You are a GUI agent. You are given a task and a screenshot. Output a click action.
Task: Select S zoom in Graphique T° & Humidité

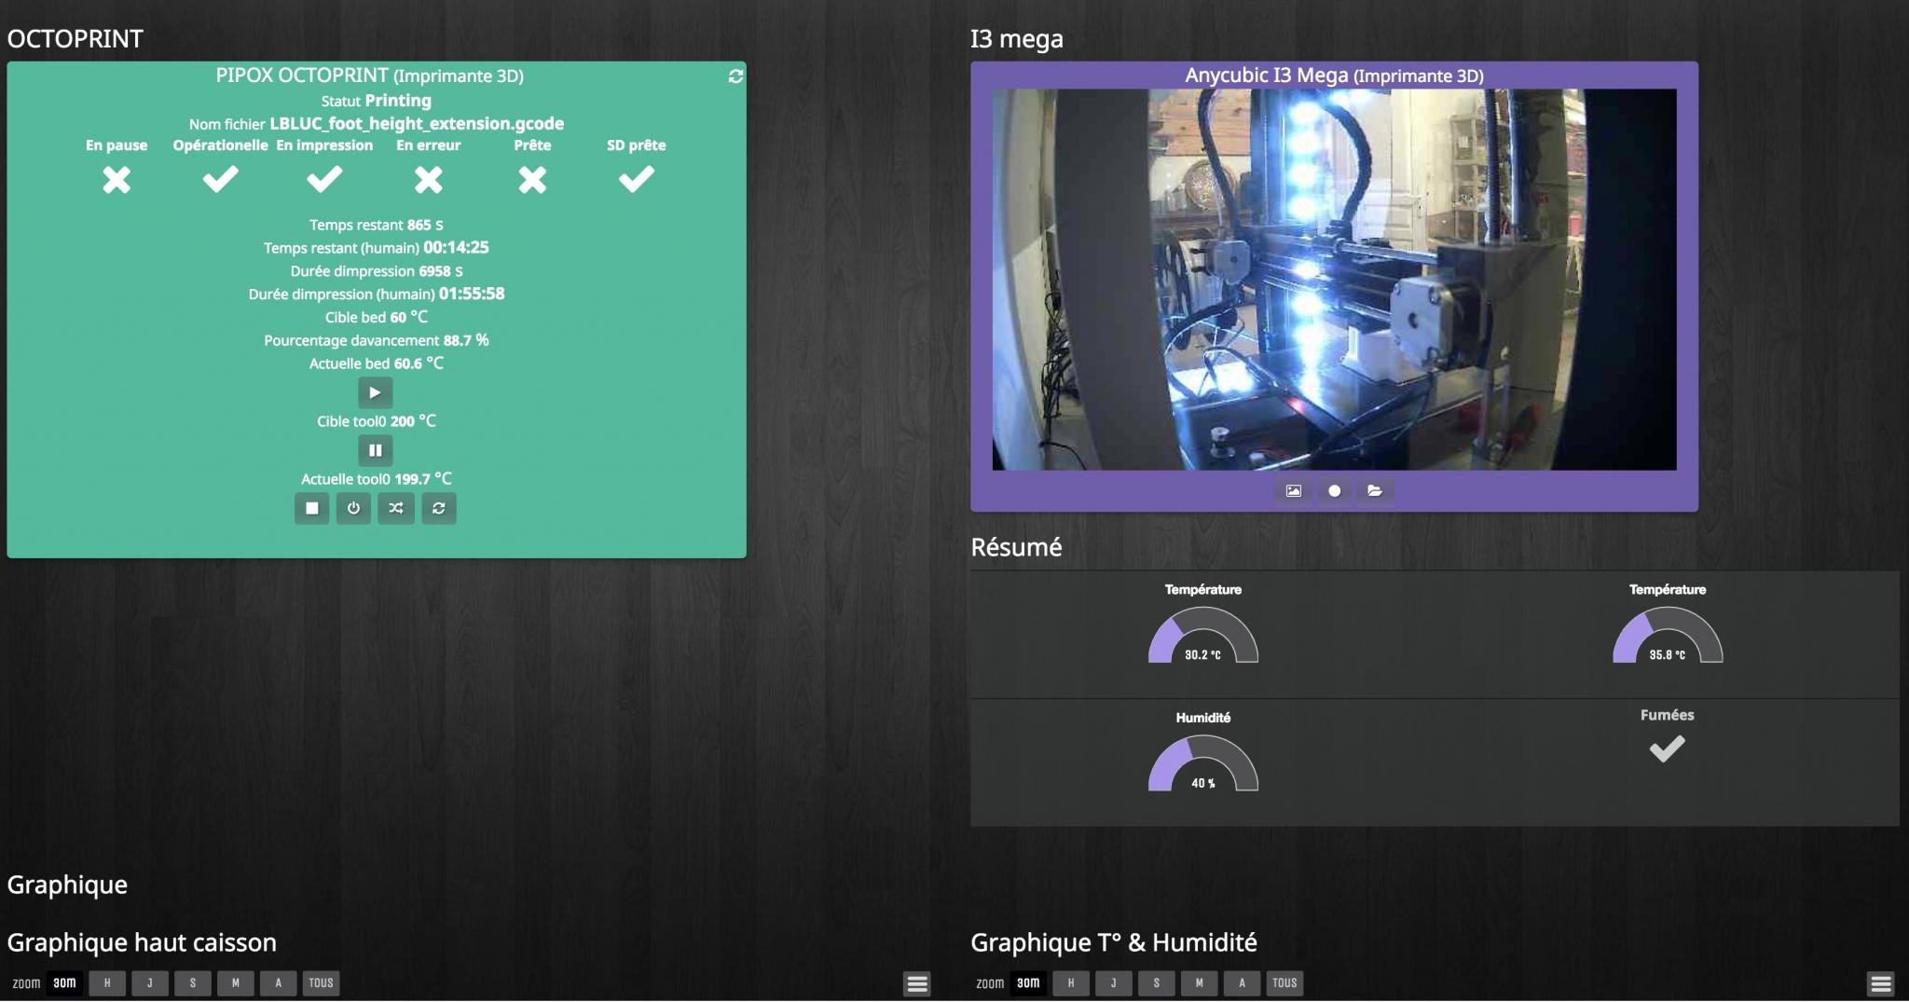point(1157,983)
